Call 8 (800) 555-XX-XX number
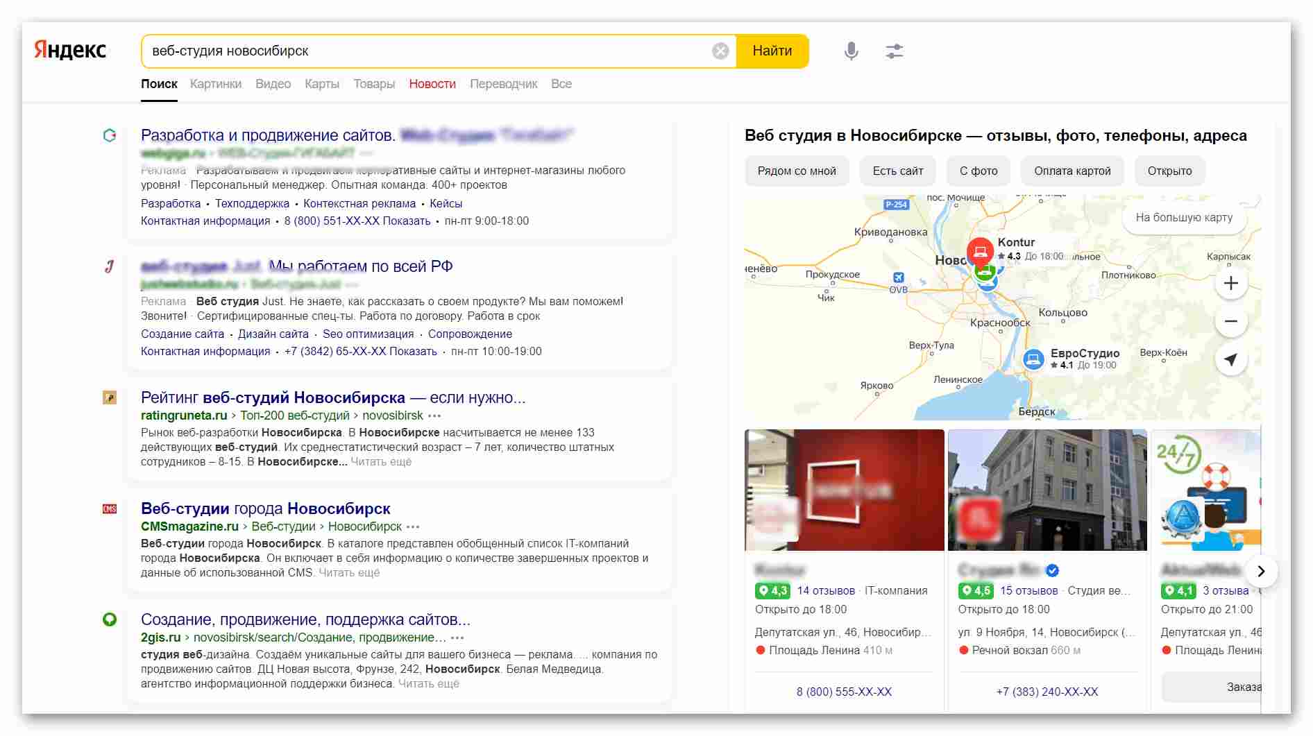This screenshot has width=1313, height=736. 845,692
